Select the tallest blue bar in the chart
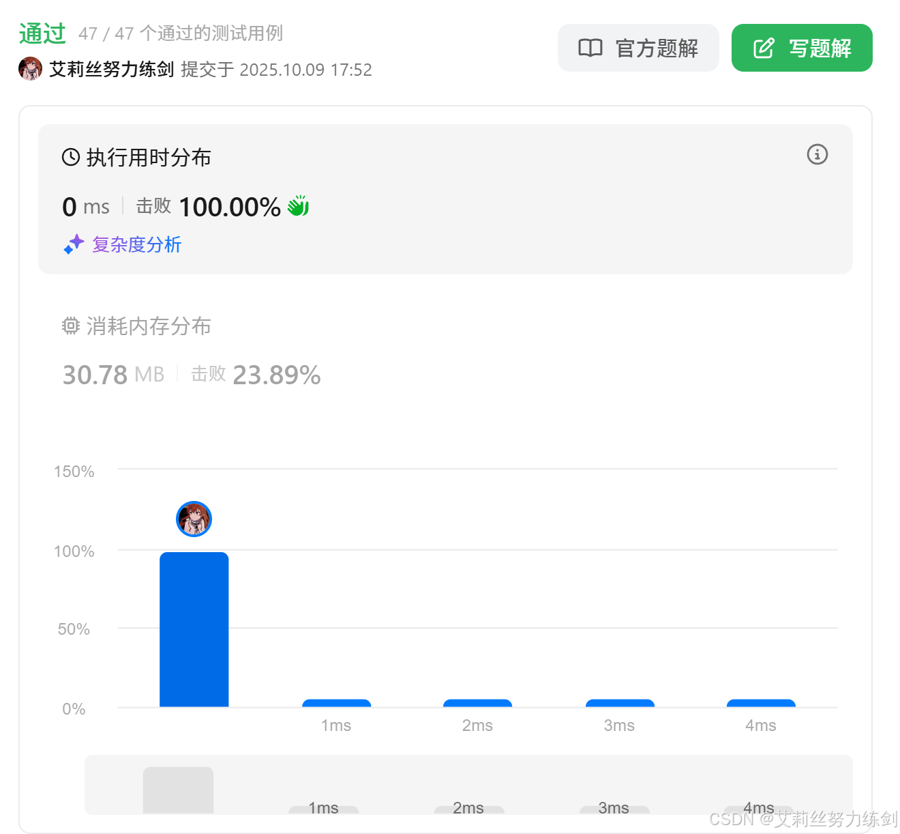This screenshot has height=834, width=900. click(194, 629)
